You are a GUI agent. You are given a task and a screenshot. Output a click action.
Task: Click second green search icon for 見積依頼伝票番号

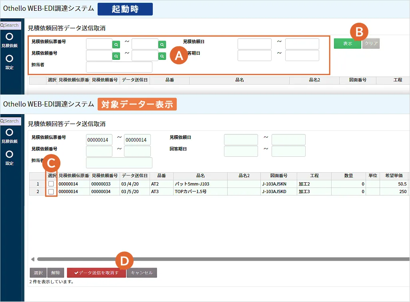pyautogui.click(x=162, y=45)
